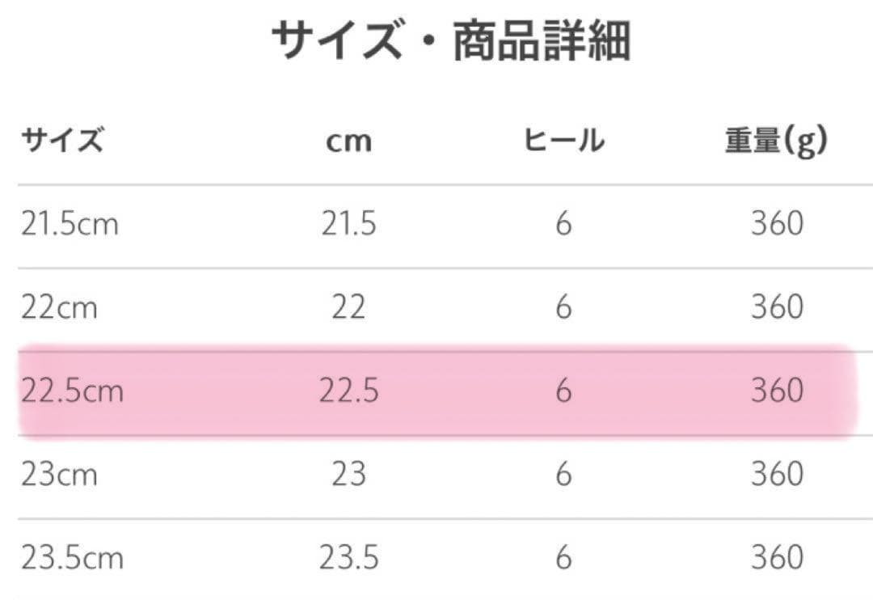The width and height of the screenshot is (873, 600).
Task: Click the 21.5 value in cm column
Action: 348,224
